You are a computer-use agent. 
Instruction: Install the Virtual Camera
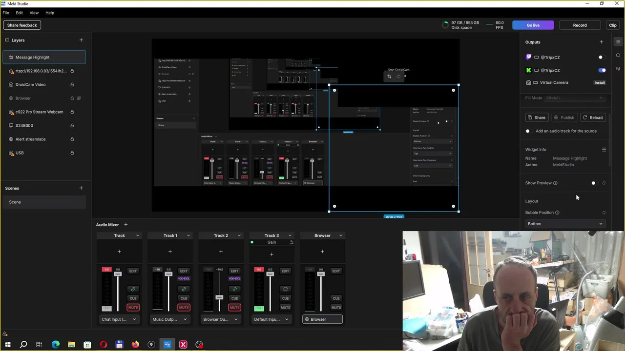(x=600, y=83)
